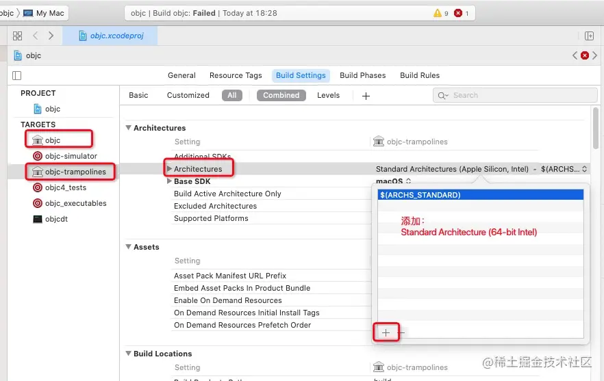Click the settings vertical scrollbar
The height and width of the screenshot is (381, 604).
click(x=596, y=129)
